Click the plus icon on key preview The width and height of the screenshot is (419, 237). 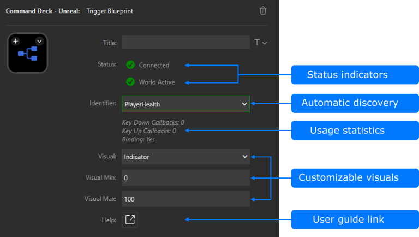click(x=16, y=41)
